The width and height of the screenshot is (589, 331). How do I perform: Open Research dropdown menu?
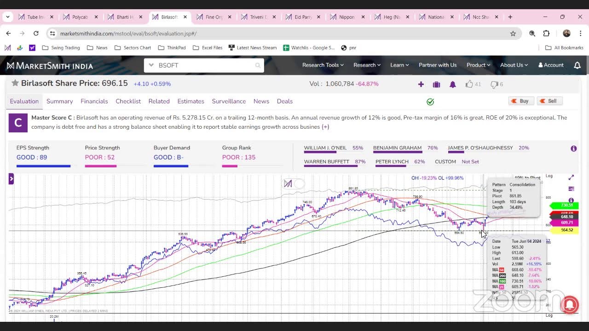pos(367,65)
